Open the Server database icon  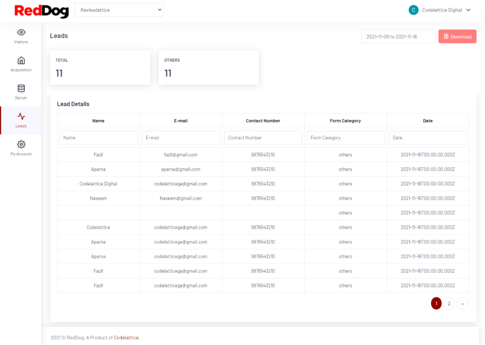coord(21,88)
